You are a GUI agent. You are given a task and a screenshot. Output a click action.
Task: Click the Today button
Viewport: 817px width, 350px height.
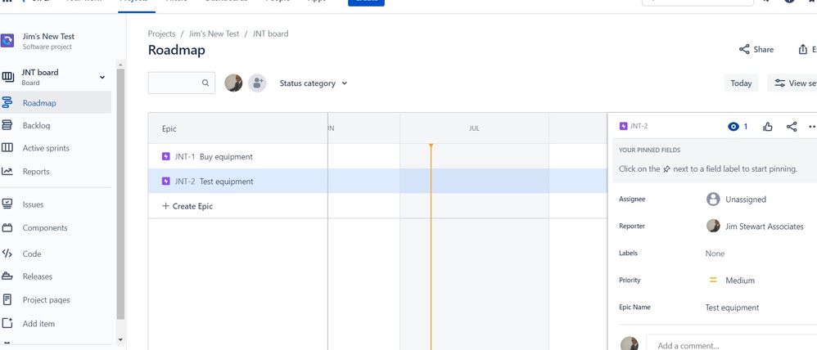pyautogui.click(x=741, y=83)
